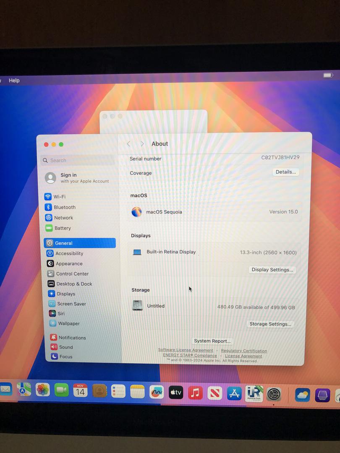The image size is (340, 453).
Task: Click the Network globe icon in the sidebar
Action: click(x=49, y=218)
